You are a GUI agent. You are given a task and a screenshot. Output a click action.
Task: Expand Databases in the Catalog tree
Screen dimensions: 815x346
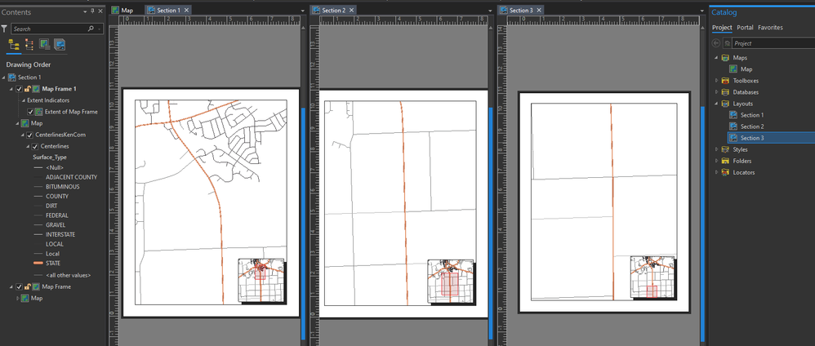click(x=717, y=92)
